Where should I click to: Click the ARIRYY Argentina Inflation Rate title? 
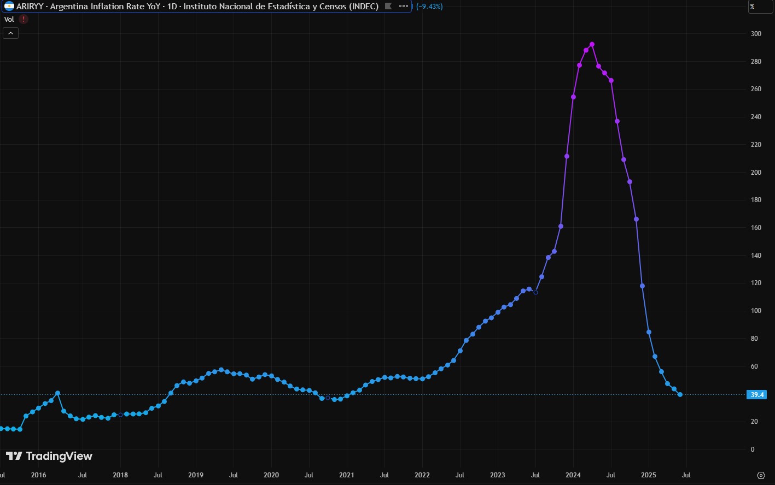tap(197, 7)
